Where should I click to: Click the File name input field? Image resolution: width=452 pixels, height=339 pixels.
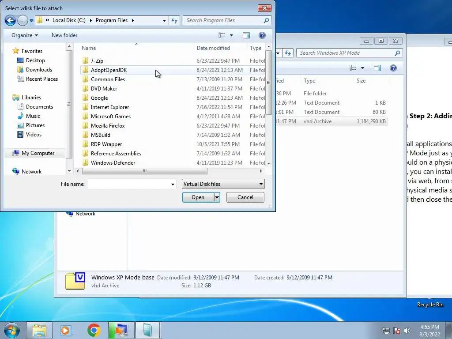[128, 184]
